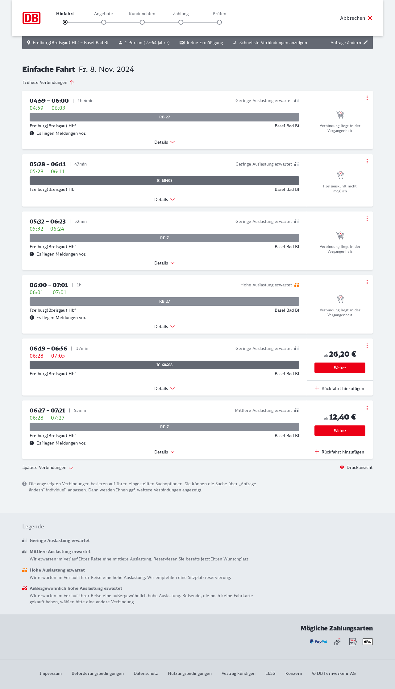Screen dimensions: 395x689
Task: Expand Details for the 06:27 RE 7 connection
Action: click(164, 452)
